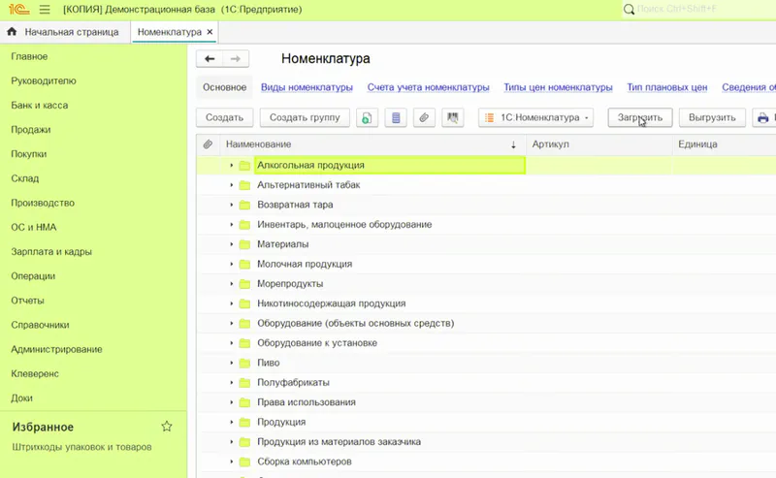Click the star icon in Избранное
This screenshot has height=478, width=776.
tap(167, 427)
